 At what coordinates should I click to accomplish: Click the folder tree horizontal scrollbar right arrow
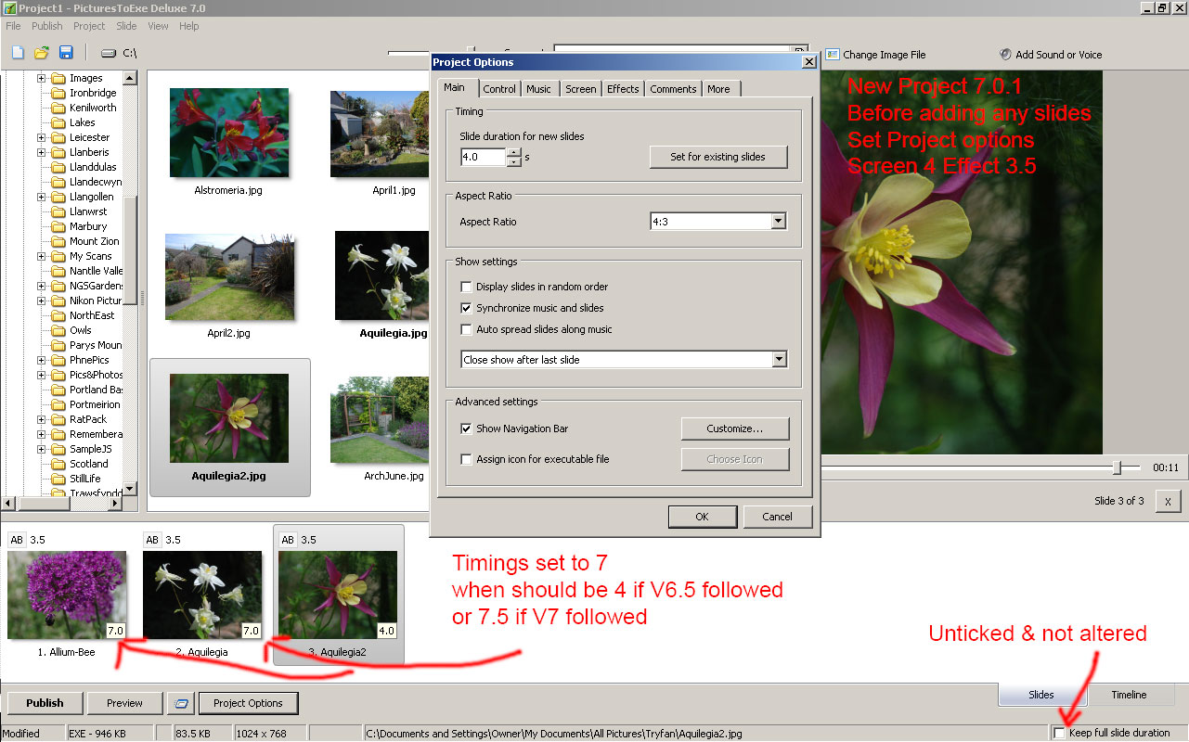tap(115, 504)
